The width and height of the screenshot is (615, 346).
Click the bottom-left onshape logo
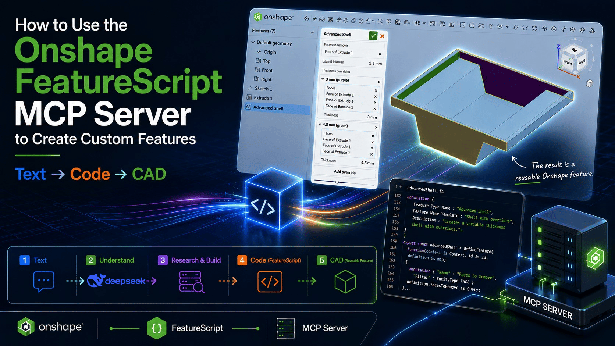coord(50,327)
